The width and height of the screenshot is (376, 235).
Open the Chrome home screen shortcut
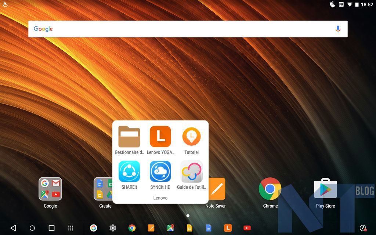point(270,189)
